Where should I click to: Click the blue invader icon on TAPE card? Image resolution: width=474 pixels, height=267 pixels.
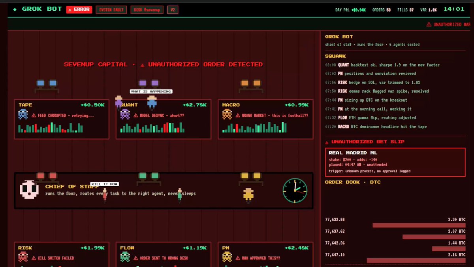click(23, 115)
